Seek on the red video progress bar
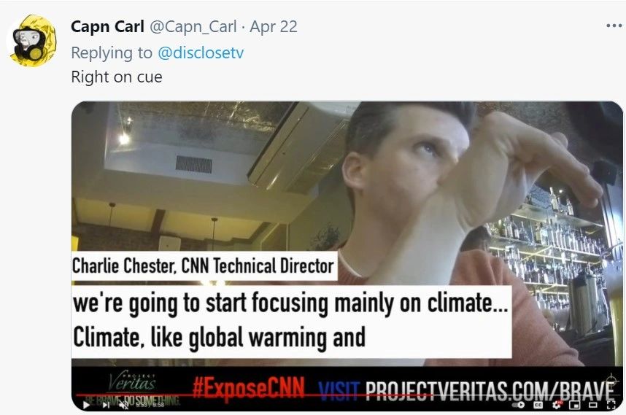Viewport: 626px width, 415px height. pos(344,396)
